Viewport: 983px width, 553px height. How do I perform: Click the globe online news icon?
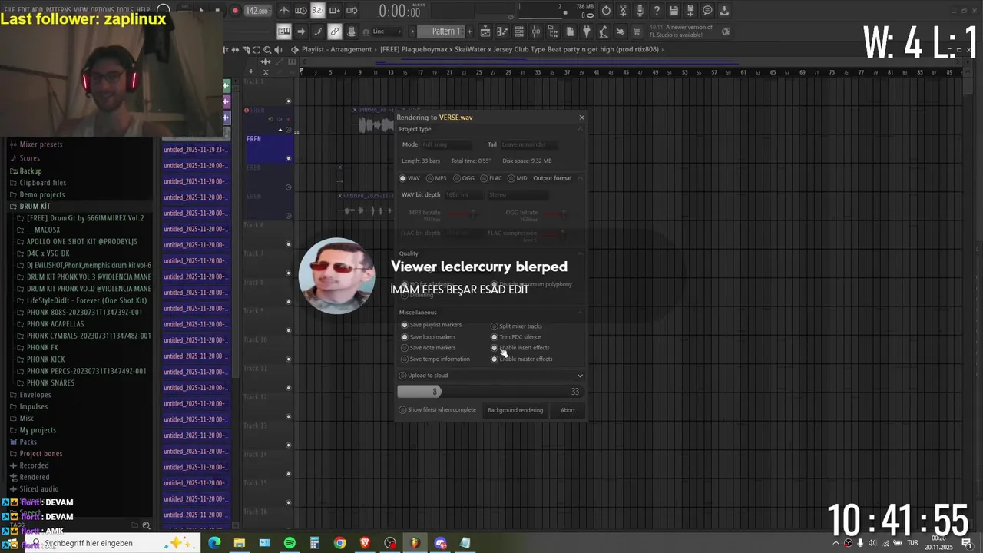coord(726,31)
